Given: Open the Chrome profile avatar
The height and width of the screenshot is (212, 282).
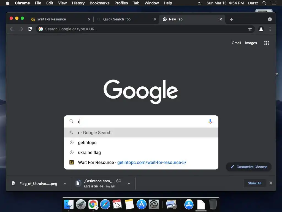Looking at the screenshot, I should coord(261,29).
